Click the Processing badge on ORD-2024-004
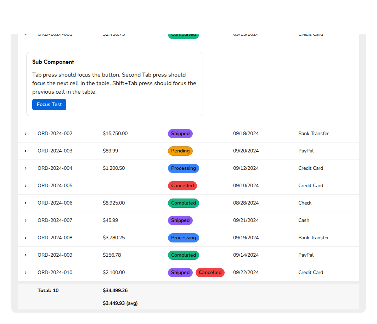This screenshot has width=377, height=324. click(183, 168)
